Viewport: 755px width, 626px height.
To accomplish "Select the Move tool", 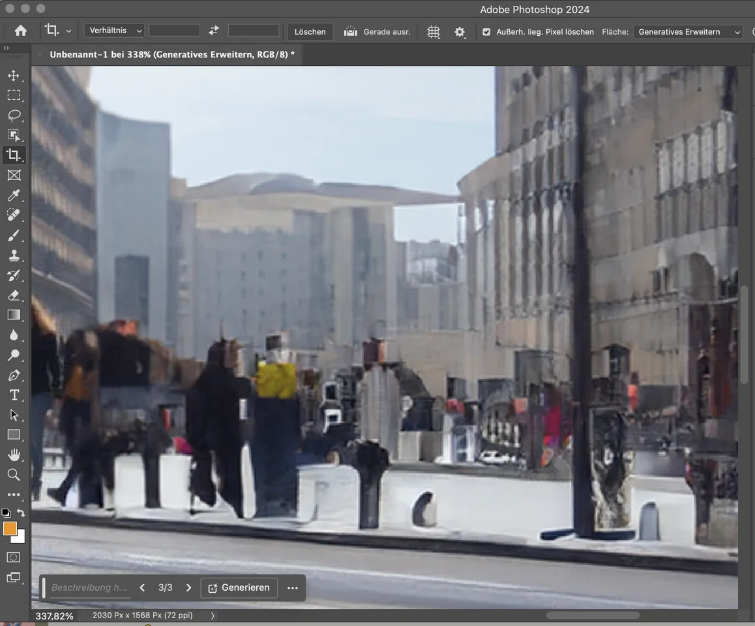I will coord(14,76).
